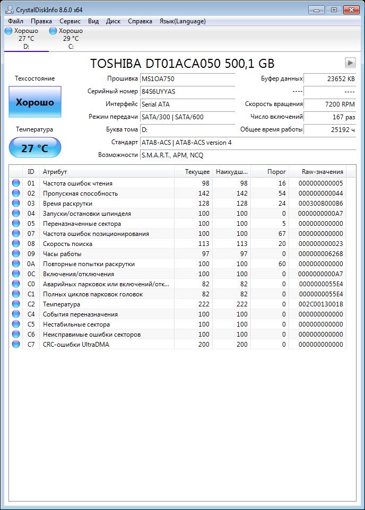Click status orb for attribute C7 row
The width and height of the screenshot is (365, 510).
16,345
